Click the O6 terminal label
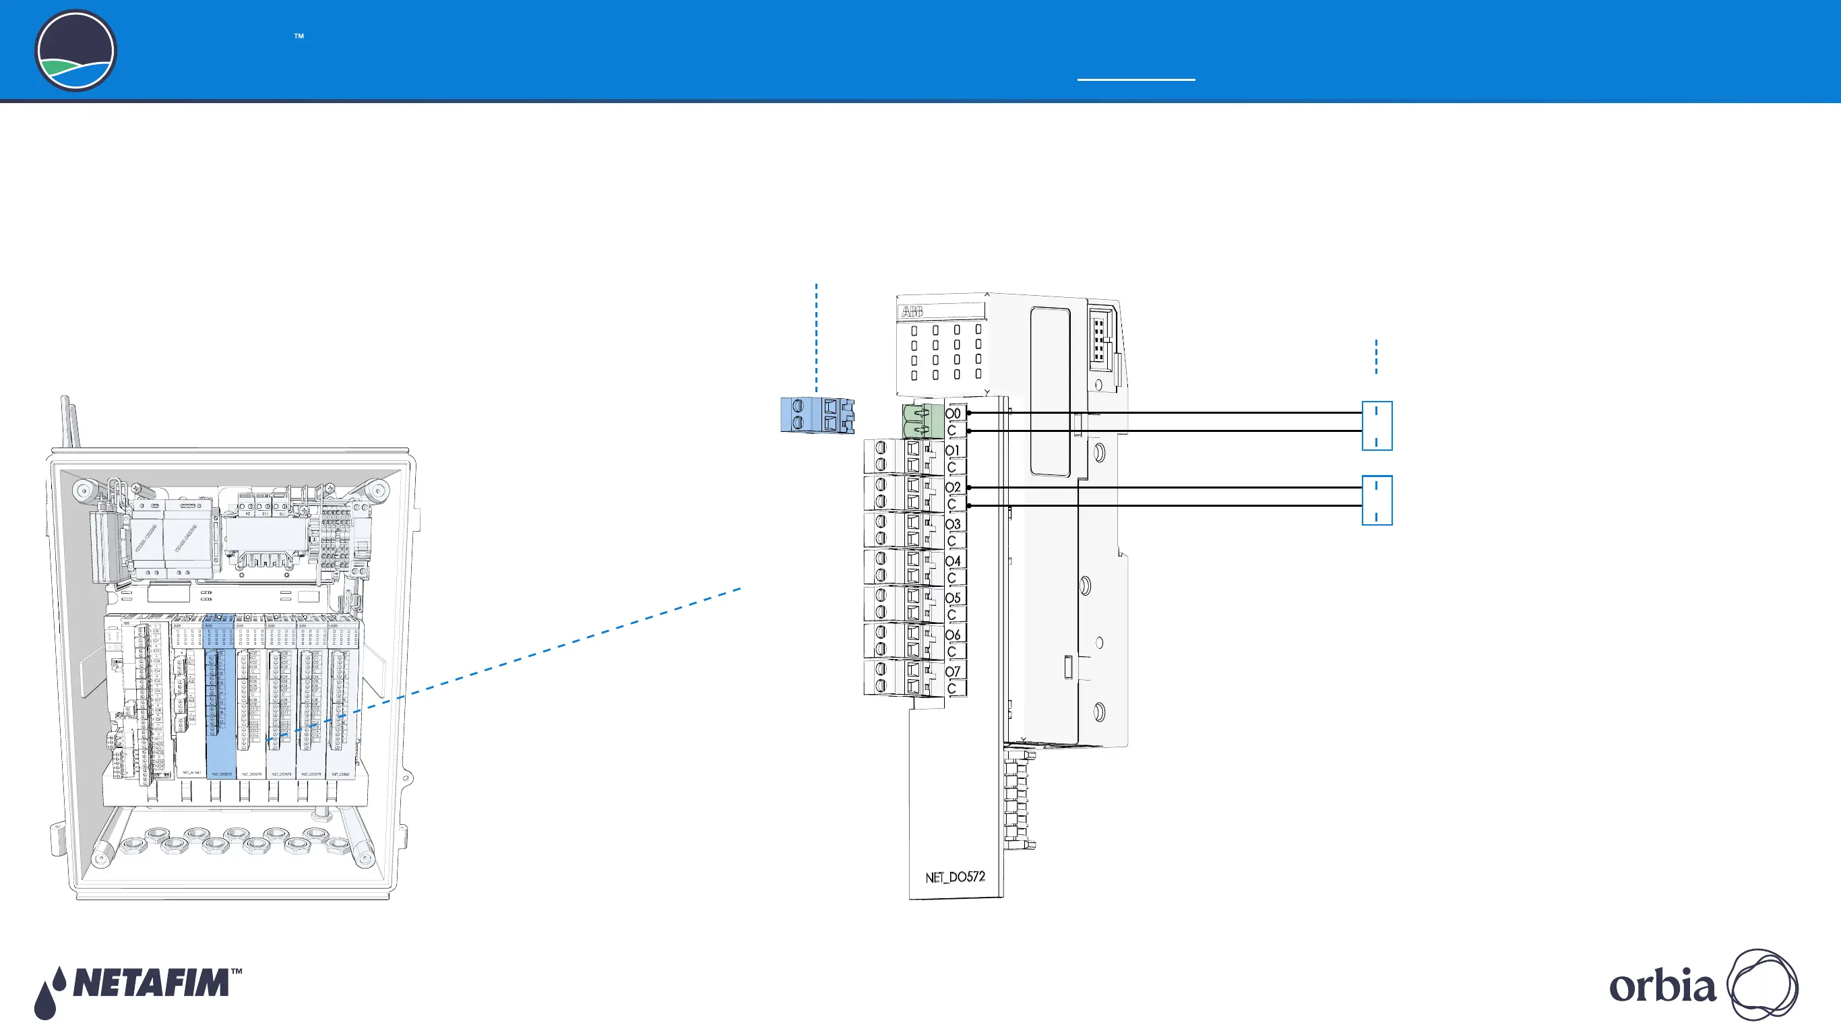Image resolution: width=1841 pixels, height=1035 pixels. pyautogui.click(x=954, y=635)
